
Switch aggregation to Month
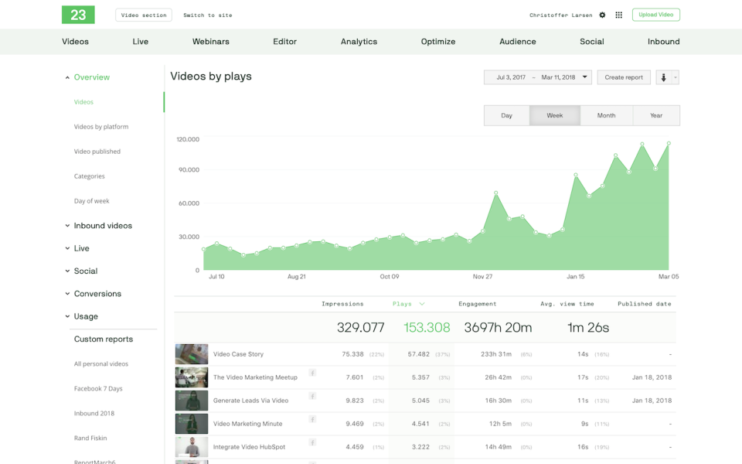click(606, 114)
